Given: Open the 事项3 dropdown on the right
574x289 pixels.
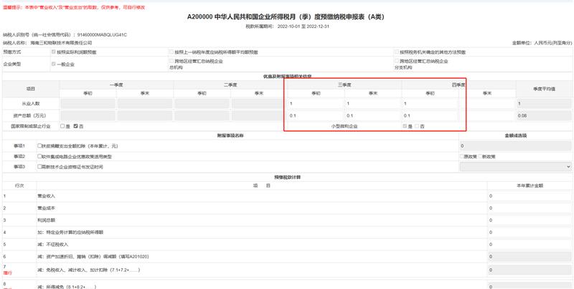Looking at the screenshot, I should point(514,167).
